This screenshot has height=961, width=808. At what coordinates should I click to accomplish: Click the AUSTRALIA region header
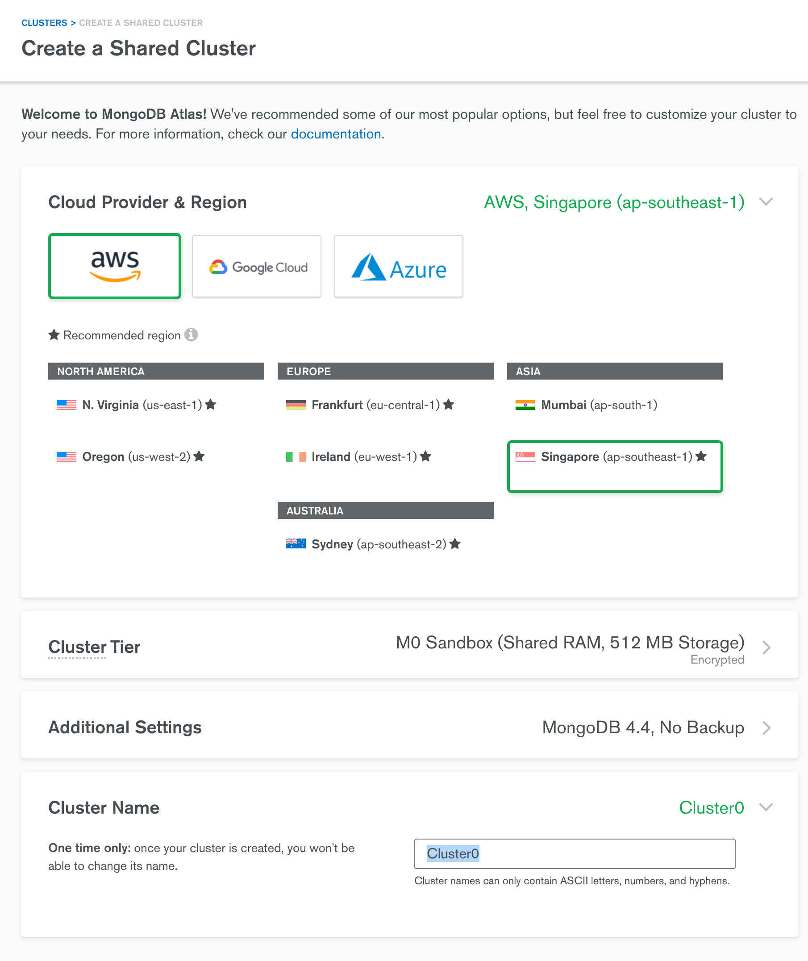click(386, 510)
